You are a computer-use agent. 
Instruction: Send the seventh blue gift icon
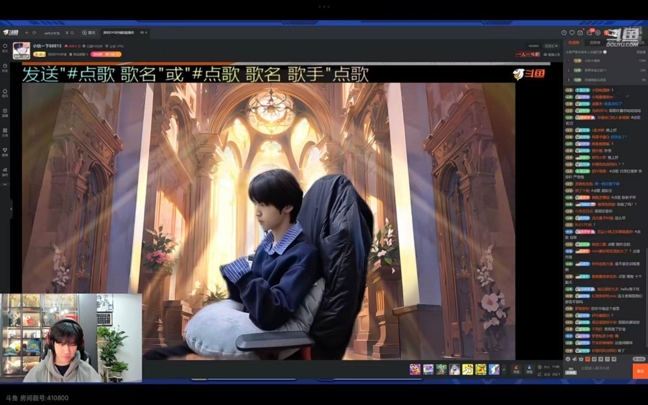[x=494, y=370]
